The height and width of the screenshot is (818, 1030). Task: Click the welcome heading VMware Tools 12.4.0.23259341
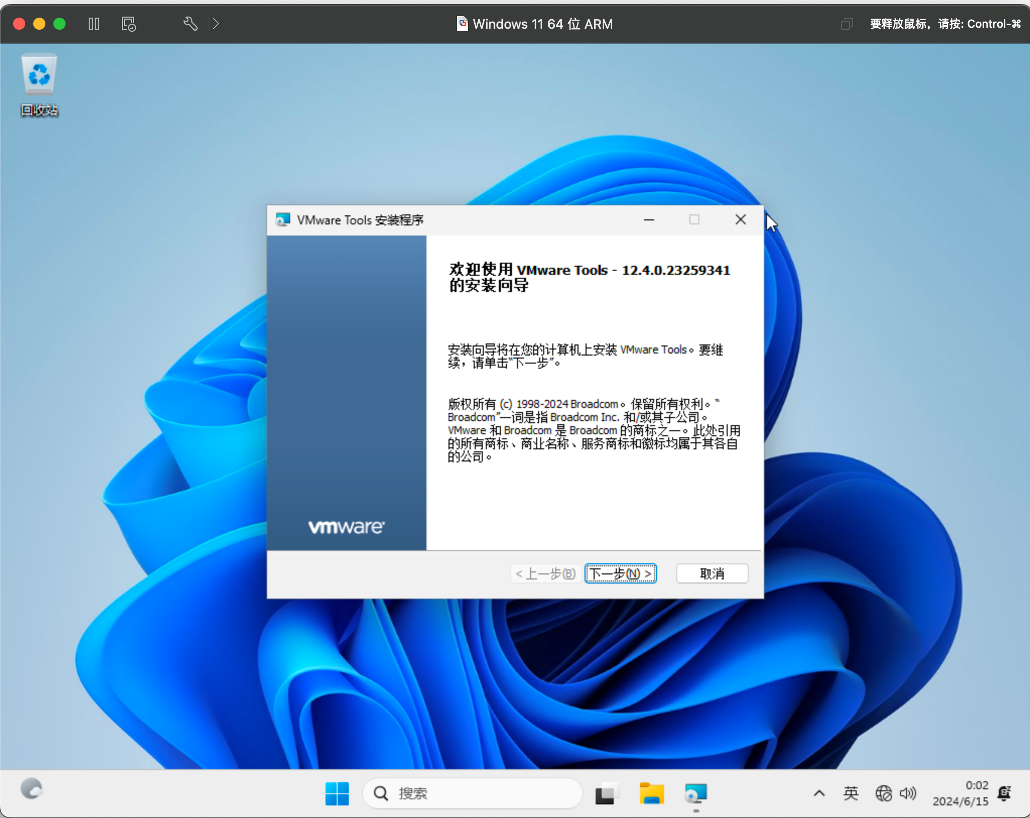tap(589, 277)
